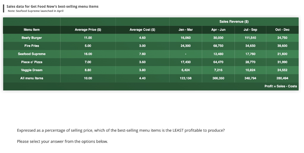Click the Average Price ($) column header
Screen dimensions: 304x153
pyautogui.click(x=88, y=30)
